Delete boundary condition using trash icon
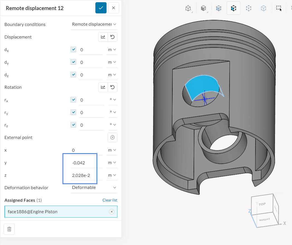The height and width of the screenshot is (245, 292). 9,229
